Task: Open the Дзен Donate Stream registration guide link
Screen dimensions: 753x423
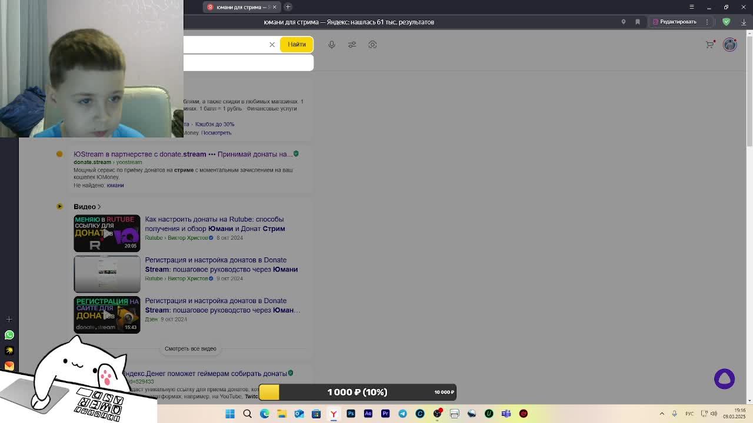Action: [222, 305]
